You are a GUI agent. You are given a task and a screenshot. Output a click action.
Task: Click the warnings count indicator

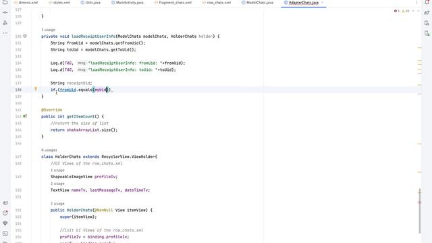(406, 11)
